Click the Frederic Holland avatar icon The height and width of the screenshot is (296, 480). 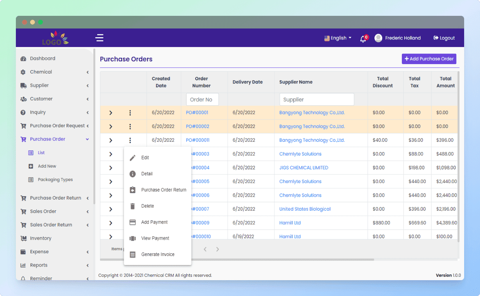(x=378, y=38)
